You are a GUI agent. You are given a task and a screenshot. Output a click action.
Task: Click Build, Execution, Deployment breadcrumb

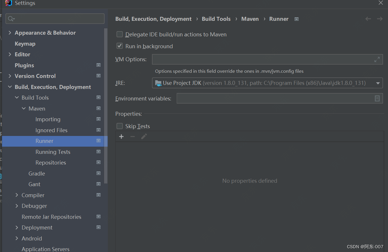pos(153,19)
